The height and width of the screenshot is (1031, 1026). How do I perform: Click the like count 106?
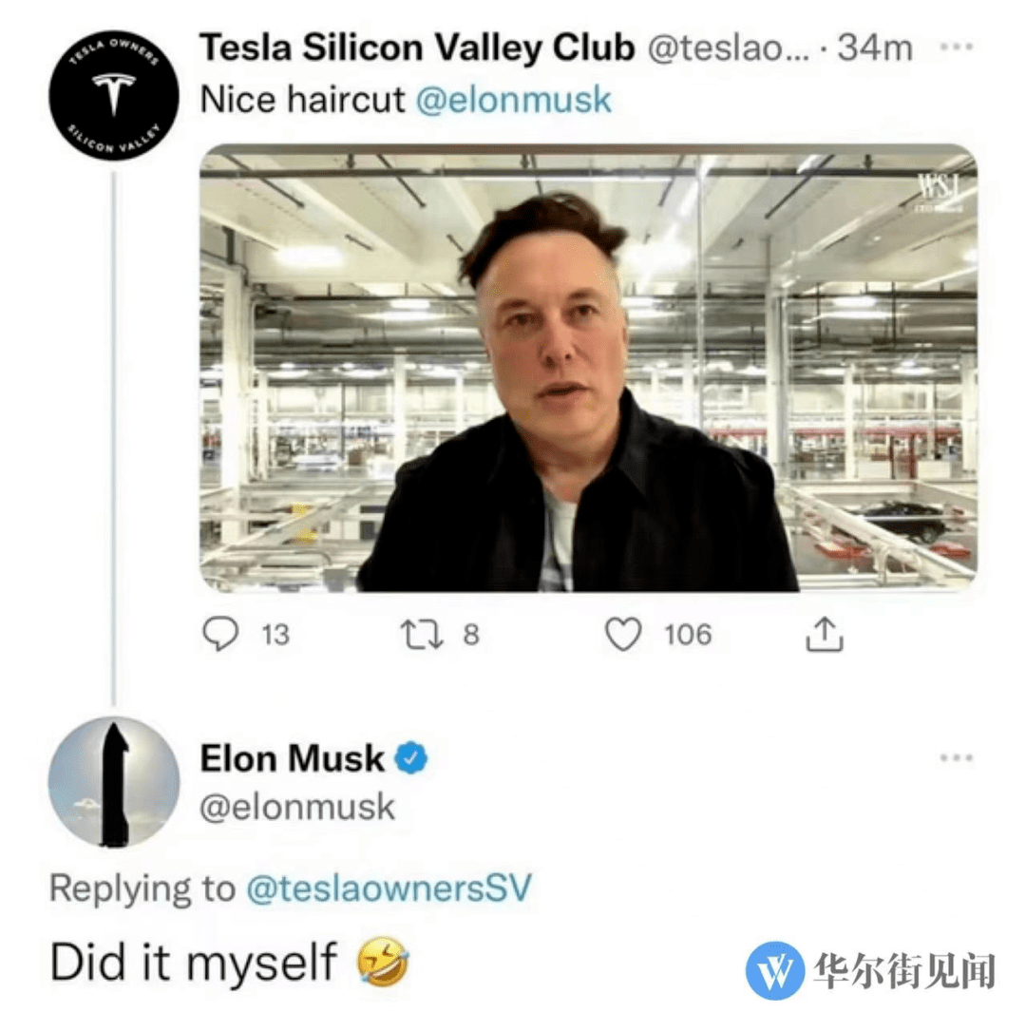[x=688, y=635]
